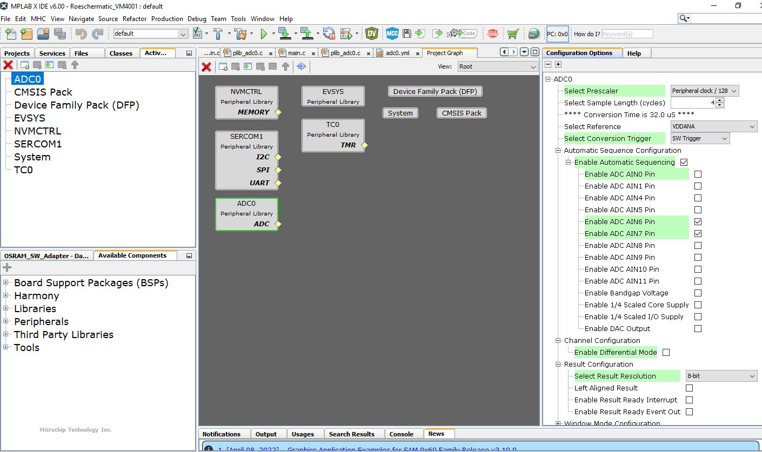Switch to the adc0.yml tab

pos(397,53)
